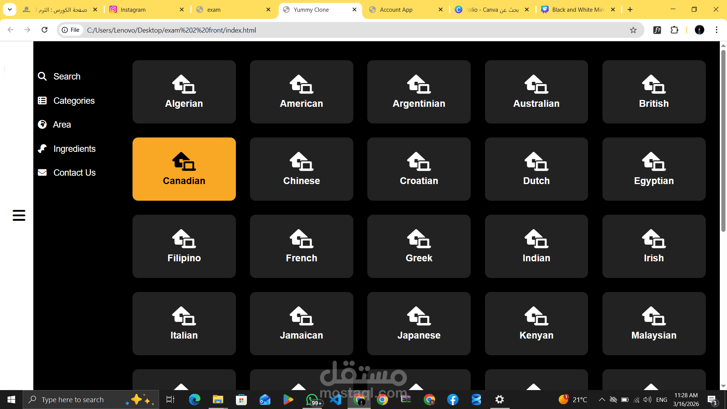Click the Categories list icon

click(42, 101)
